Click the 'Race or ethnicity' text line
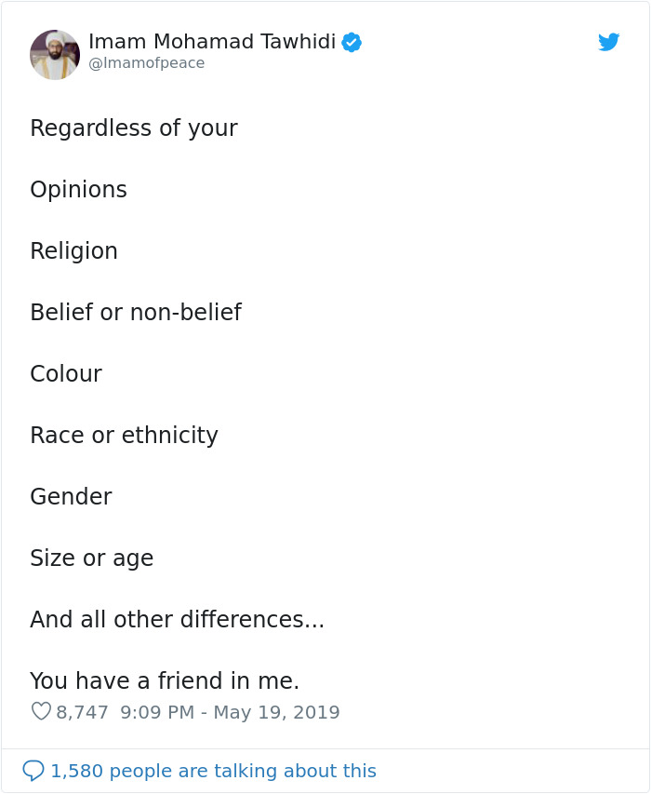 click(x=124, y=436)
